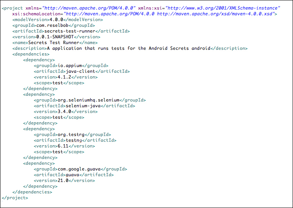293x208 pixels.
Task: Click the version value 6.11
Action: (63, 146)
